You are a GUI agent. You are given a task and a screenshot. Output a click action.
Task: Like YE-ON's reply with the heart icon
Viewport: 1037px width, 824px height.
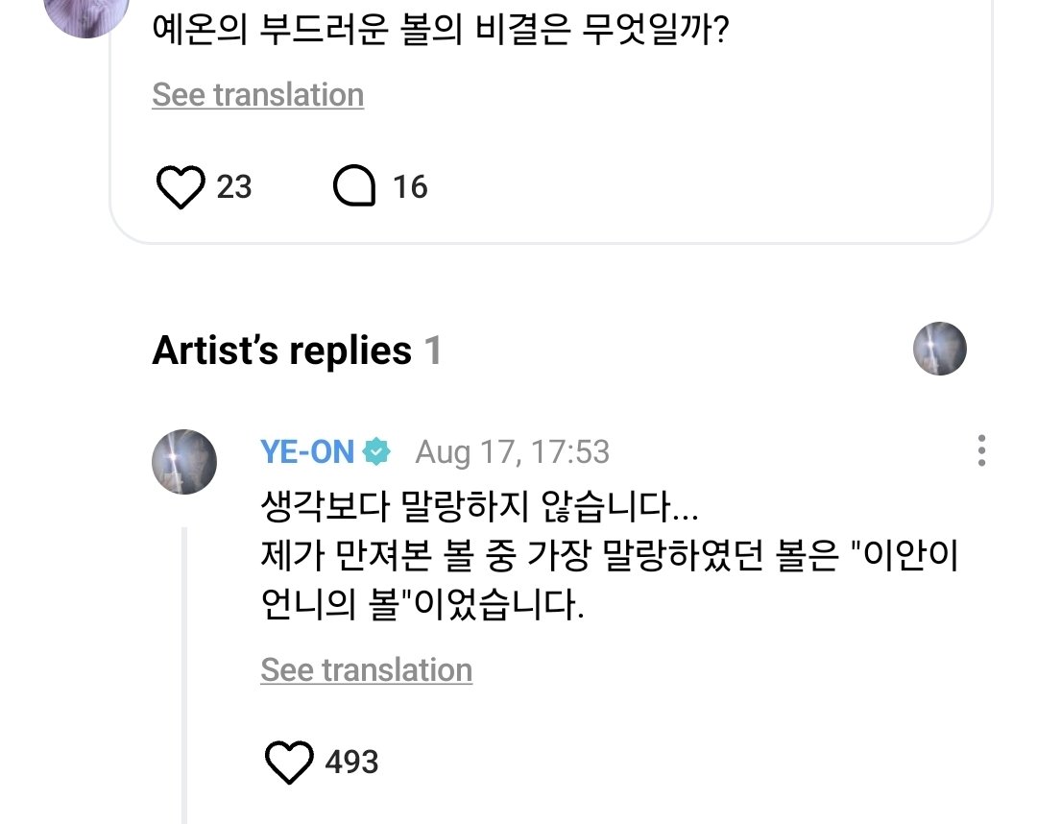[x=288, y=763]
